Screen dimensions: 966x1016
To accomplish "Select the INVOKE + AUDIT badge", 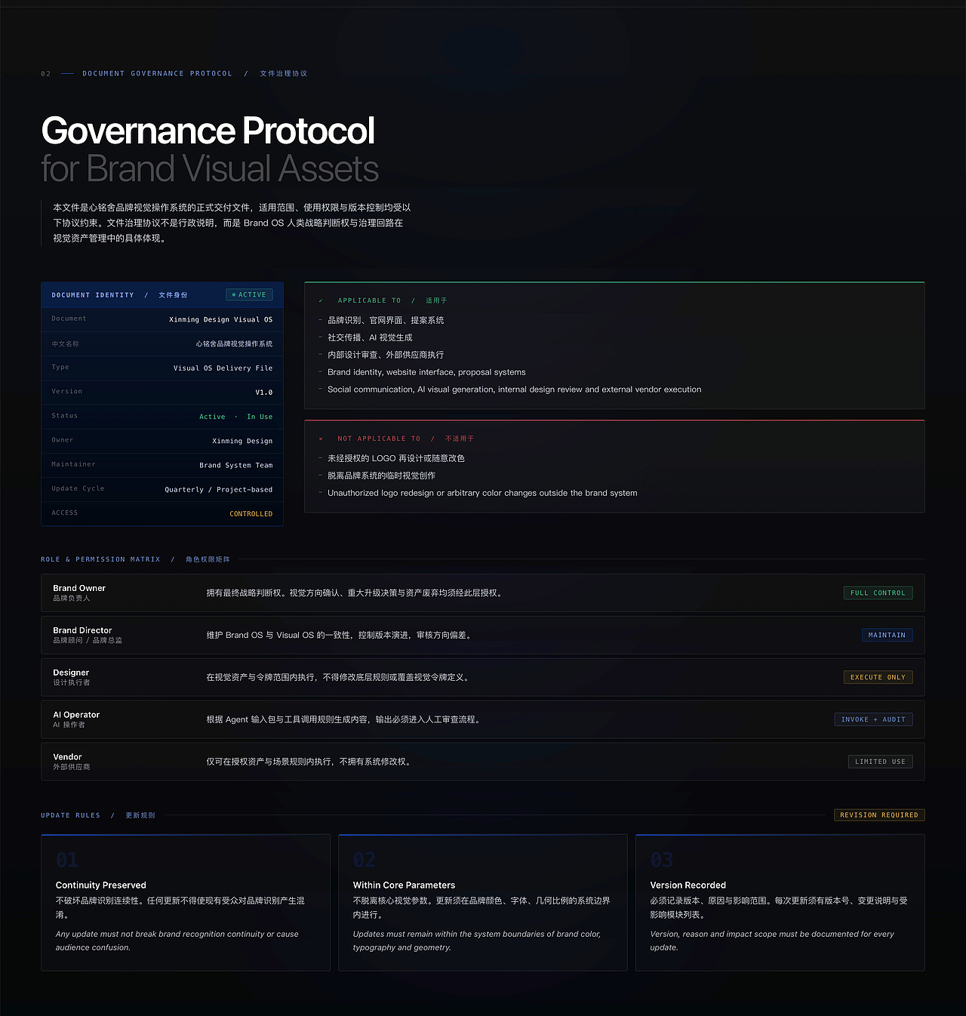I will click(873, 720).
